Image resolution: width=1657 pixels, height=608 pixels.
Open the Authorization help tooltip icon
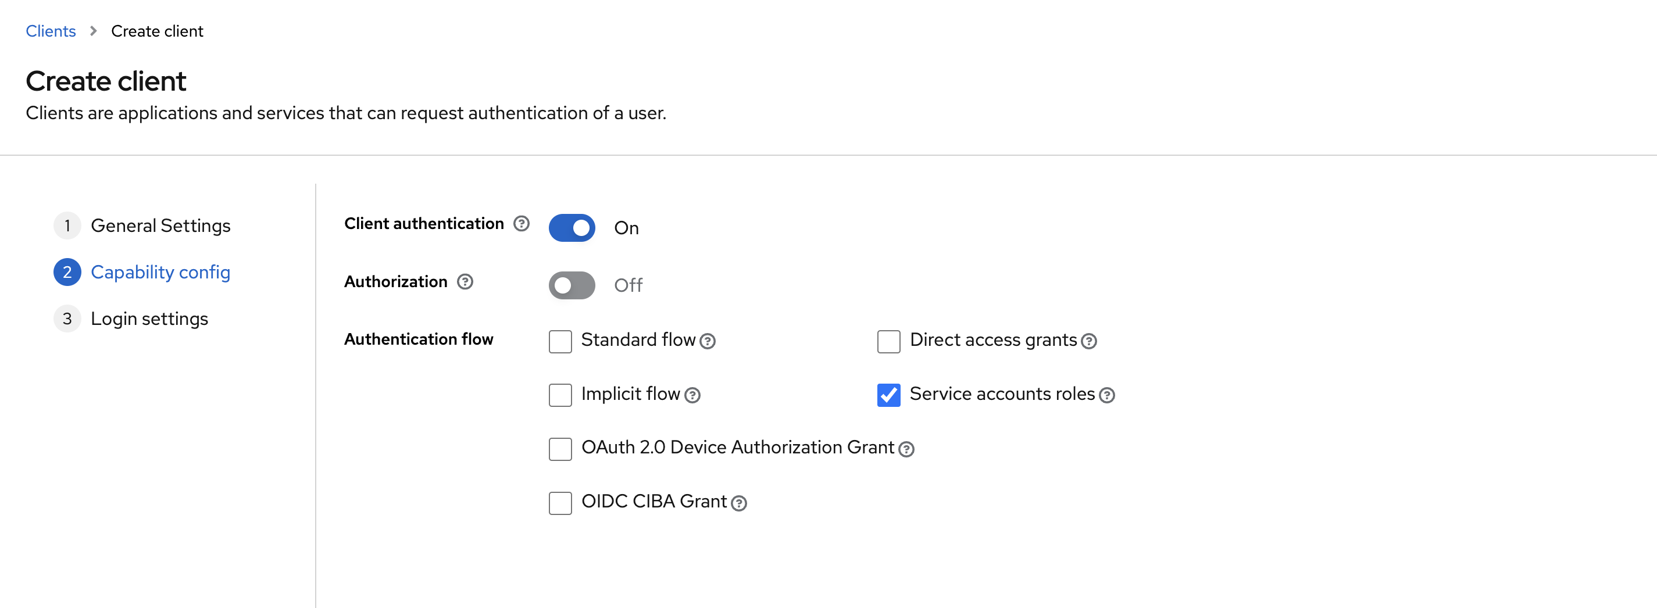465,281
